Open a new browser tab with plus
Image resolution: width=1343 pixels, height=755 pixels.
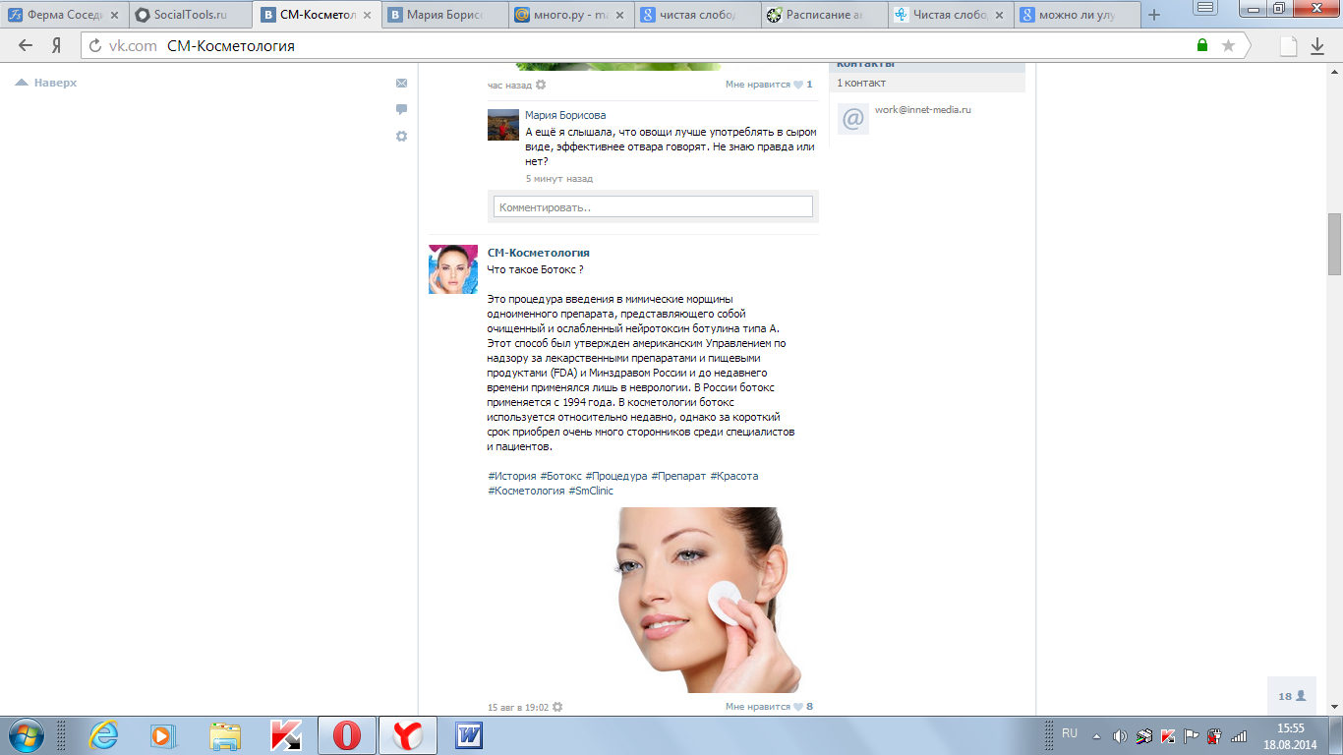(1154, 15)
